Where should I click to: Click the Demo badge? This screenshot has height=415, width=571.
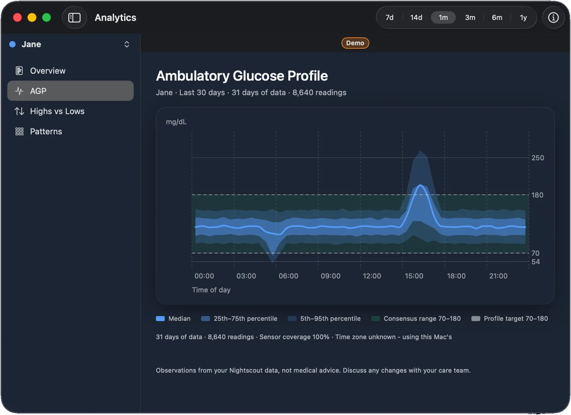coord(355,43)
